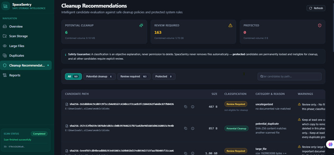This screenshot has width=334, height=155.
Task: Click Scan finished successfully message
Action: coord(17,140)
